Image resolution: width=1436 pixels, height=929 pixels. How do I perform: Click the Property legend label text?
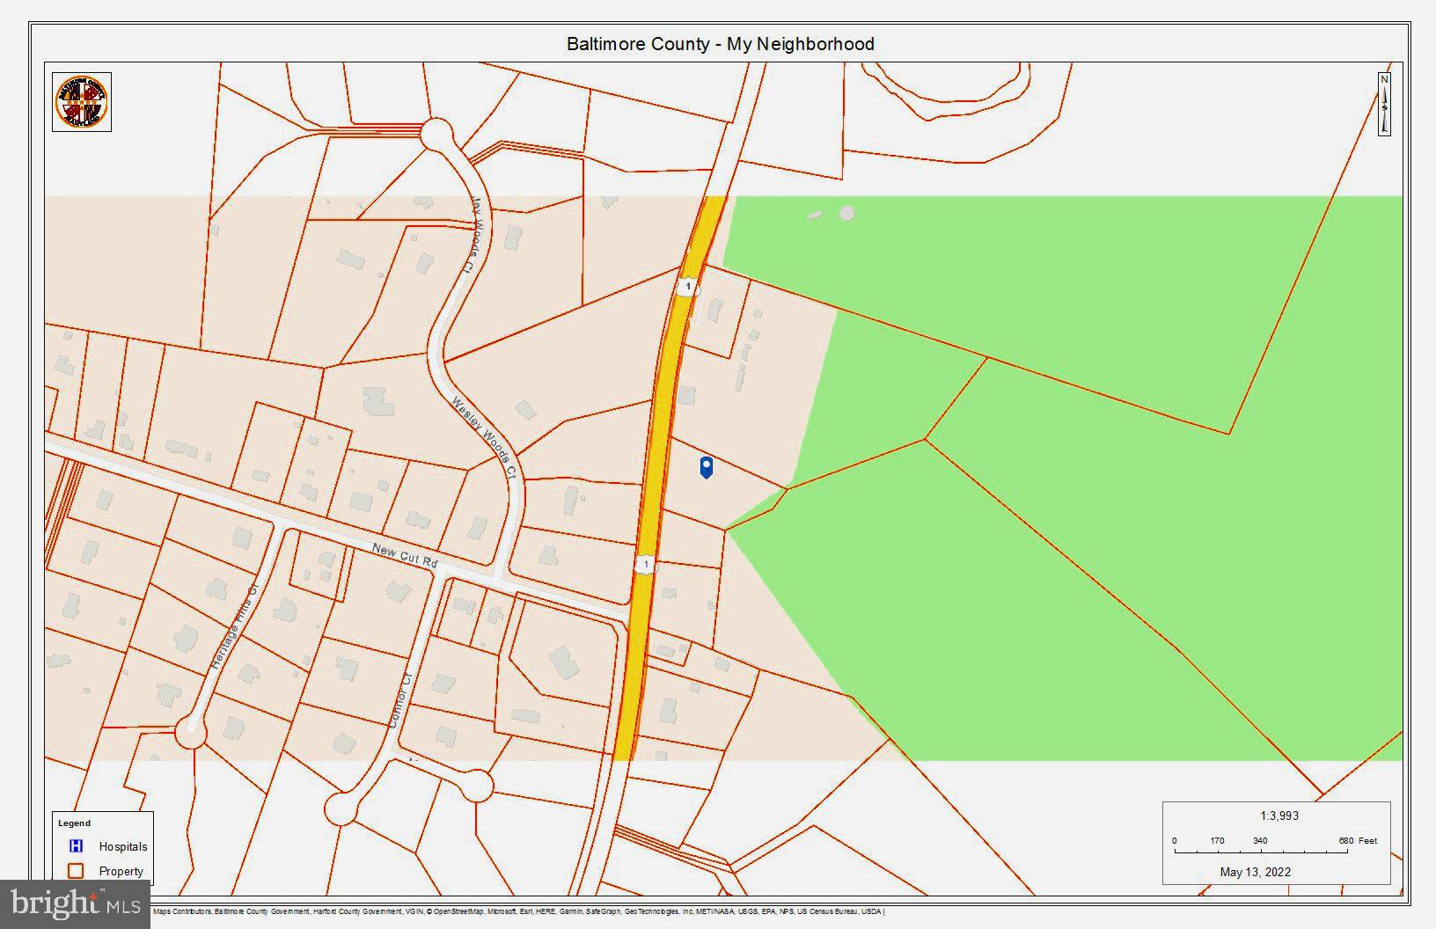121,871
